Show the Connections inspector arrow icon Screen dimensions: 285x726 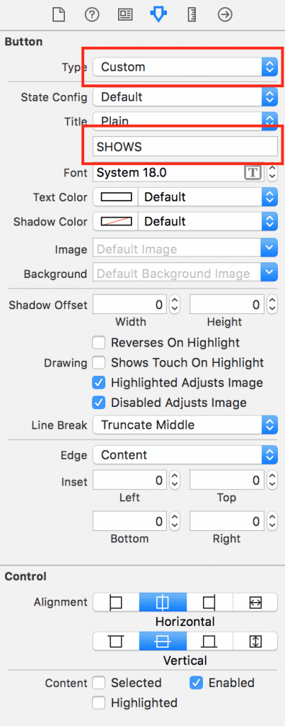[225, 15]
